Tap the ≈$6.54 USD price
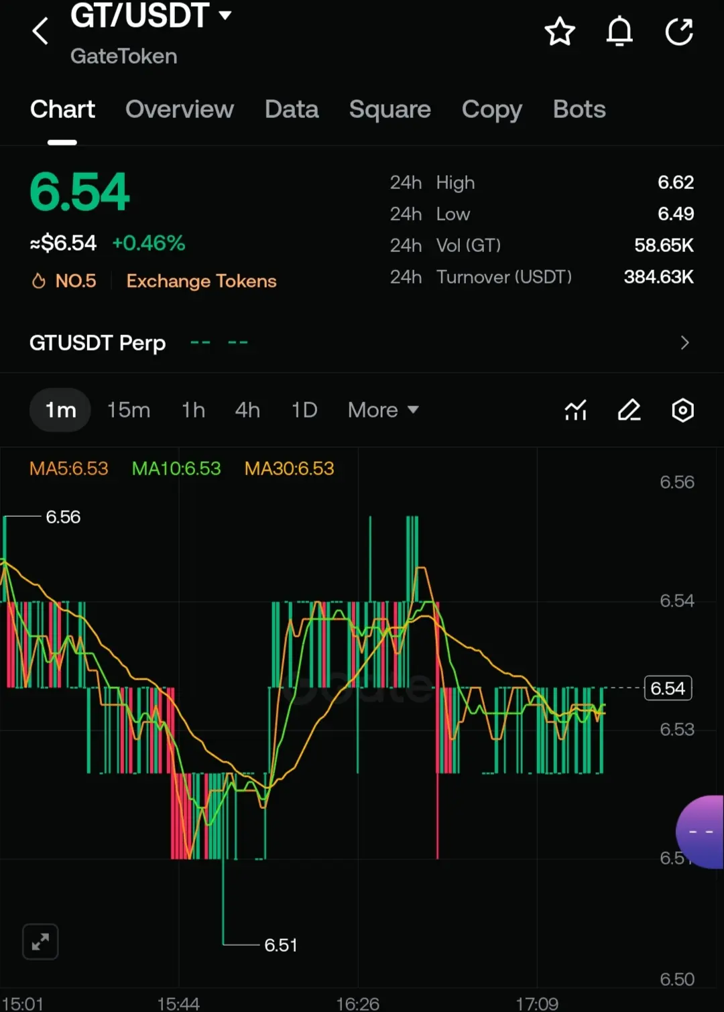 click(63, 243)
